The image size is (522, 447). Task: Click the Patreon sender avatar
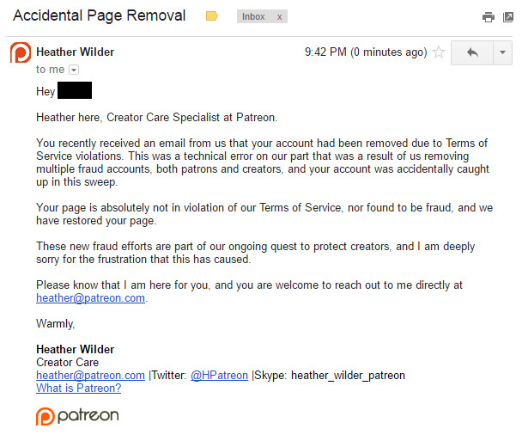coord(21,52)
